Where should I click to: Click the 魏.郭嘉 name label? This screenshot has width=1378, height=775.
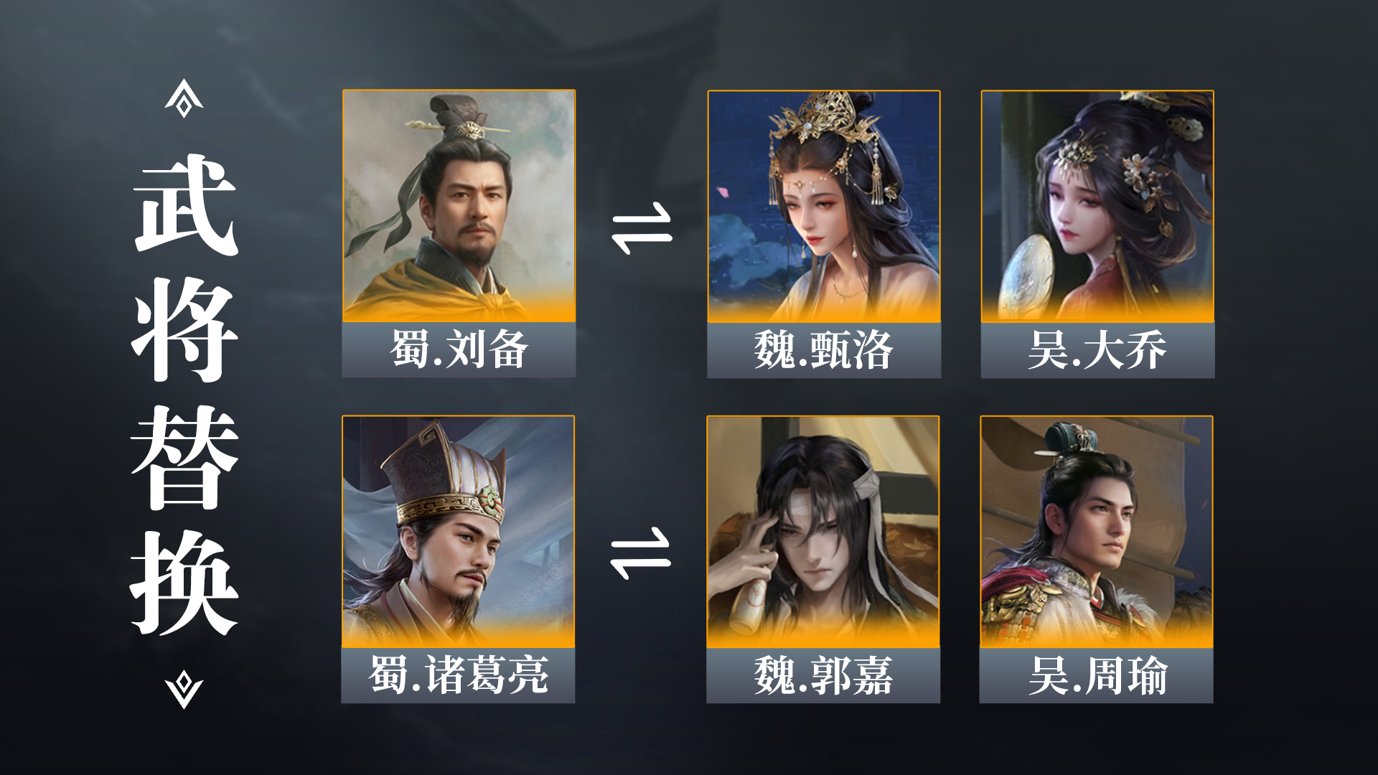coord(823,676)
